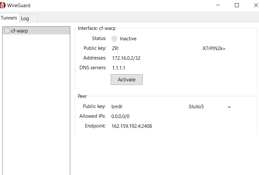Click empty area of tunnel list
Image resolution: width=259 pixels, height=175 pixels.
[x=36, y=104]
